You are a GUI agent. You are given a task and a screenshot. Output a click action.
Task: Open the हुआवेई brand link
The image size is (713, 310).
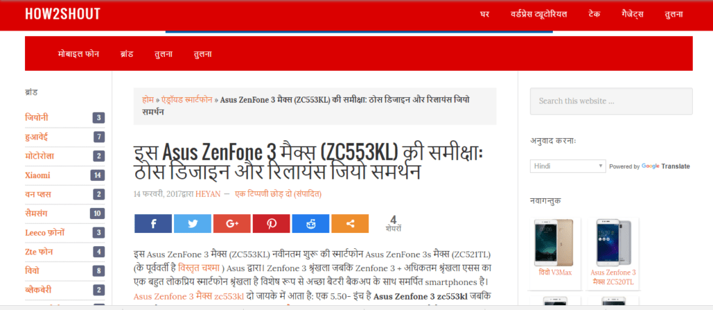tap(36, 137)
